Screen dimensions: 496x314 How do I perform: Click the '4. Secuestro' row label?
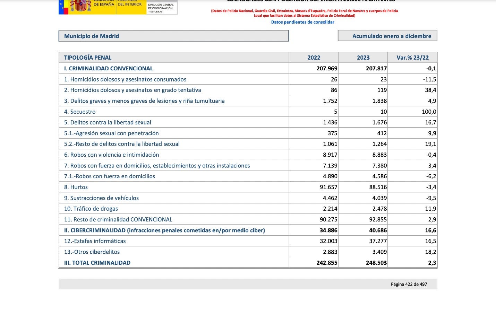(x=80, y=112)
